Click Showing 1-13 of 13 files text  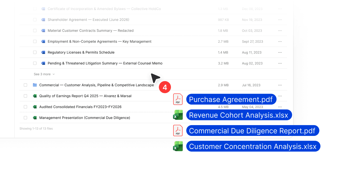coord(36,129)
